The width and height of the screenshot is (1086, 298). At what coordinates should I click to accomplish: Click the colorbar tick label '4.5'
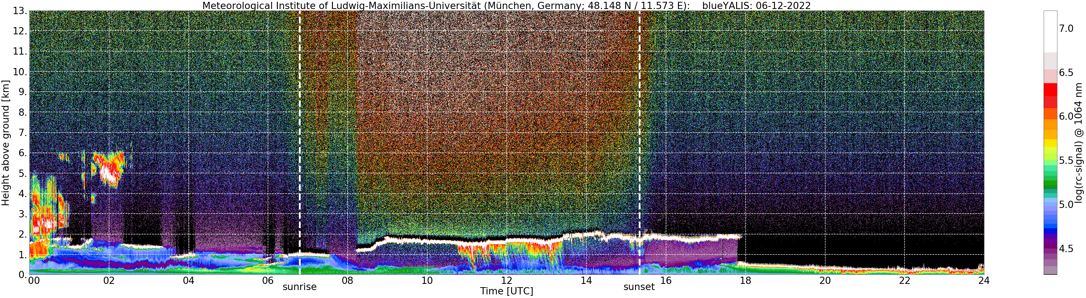[x=1066, y=249]
